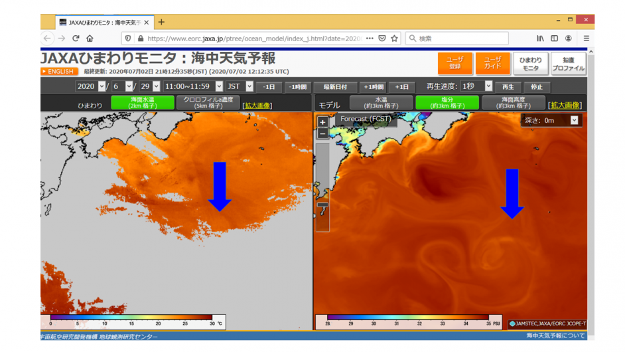Focus the URL address bar

(x=254, y=39)
